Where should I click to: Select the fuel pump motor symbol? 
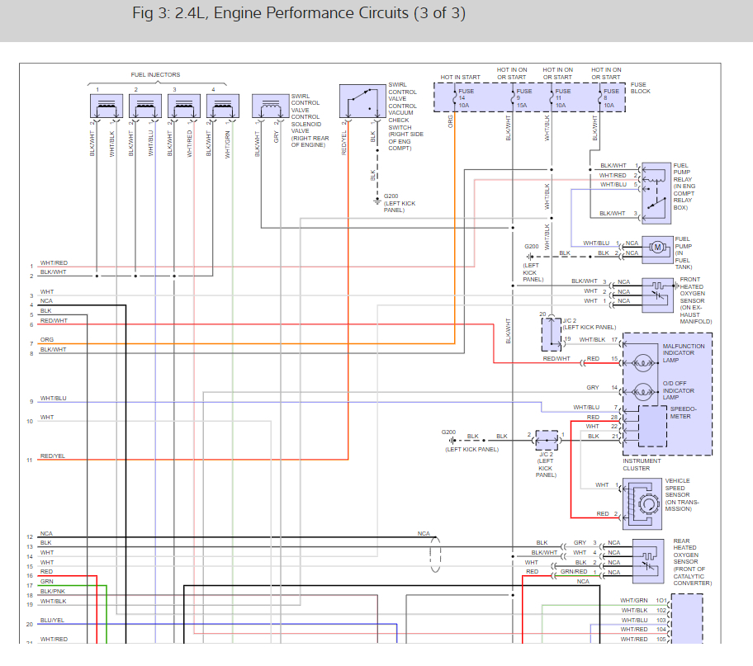click(x=658, y=248)
